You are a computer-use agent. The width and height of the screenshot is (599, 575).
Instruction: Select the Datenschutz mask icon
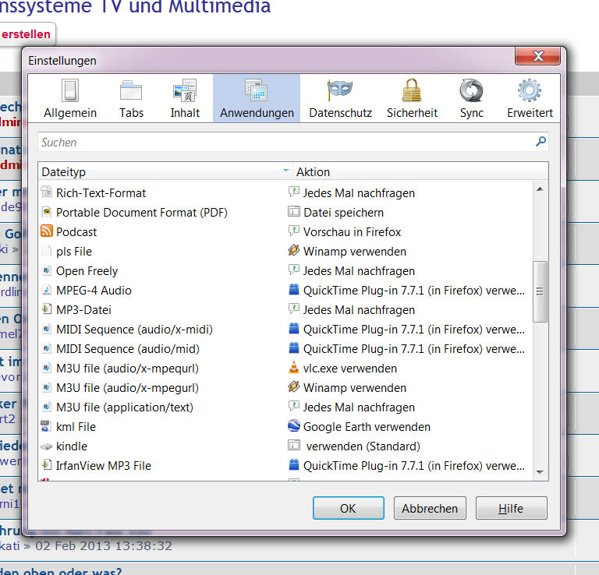340,91
